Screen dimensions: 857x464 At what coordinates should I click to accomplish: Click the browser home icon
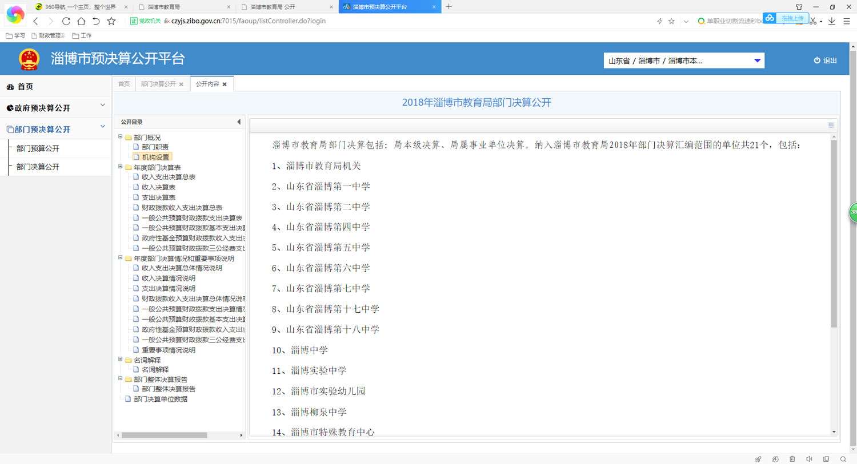(81, 21)
